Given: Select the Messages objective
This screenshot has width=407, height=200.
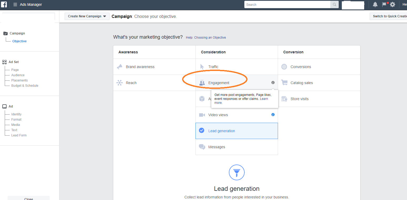Looking at the screenshot, I should pyautogui.click(x=237, y=147).
